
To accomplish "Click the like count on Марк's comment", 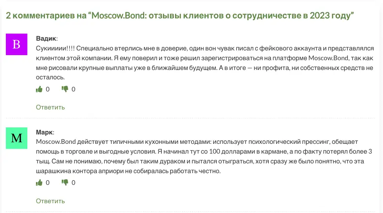I will tap(48, 183).
